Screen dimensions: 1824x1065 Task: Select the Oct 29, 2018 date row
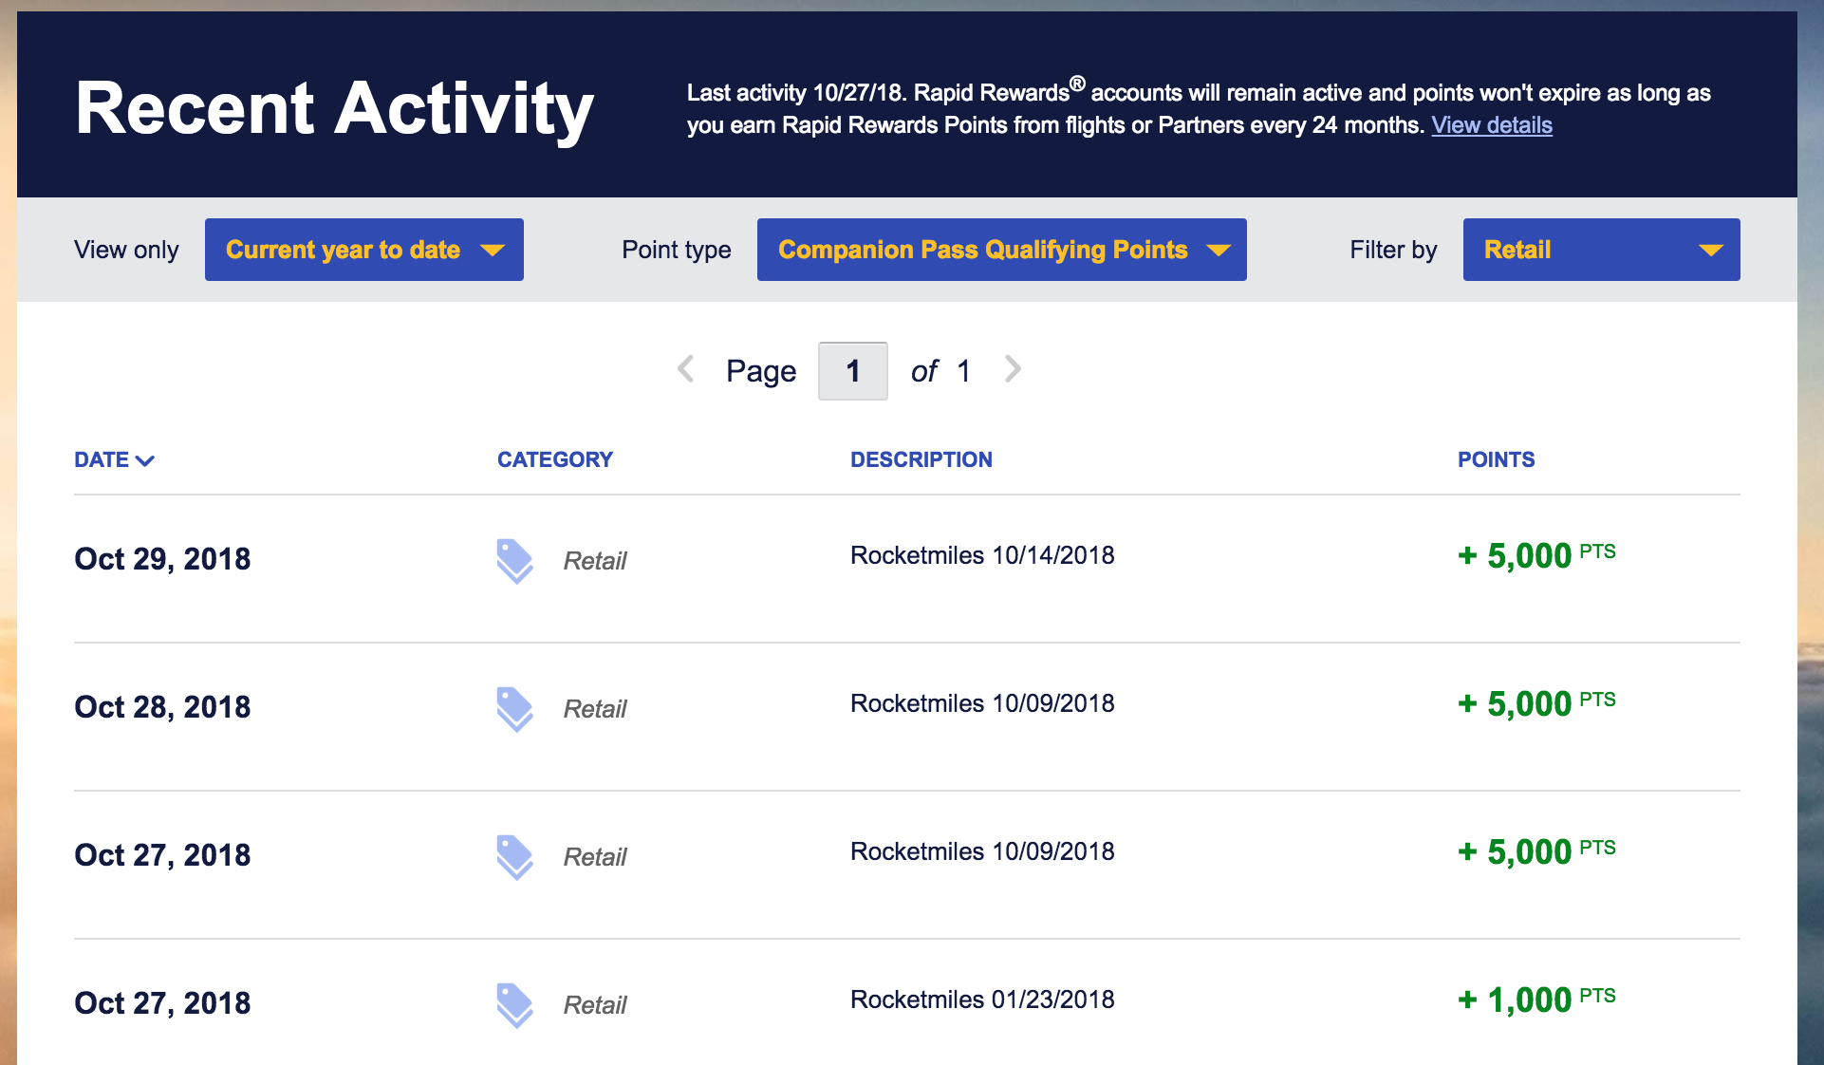(x=162, y=559)
